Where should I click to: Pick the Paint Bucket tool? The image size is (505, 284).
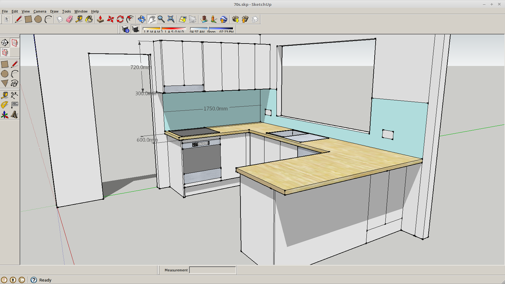coord(89,19)
